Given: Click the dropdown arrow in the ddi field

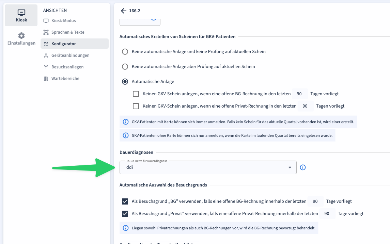Looking at the screenshot, I should (x=290, y=167).
